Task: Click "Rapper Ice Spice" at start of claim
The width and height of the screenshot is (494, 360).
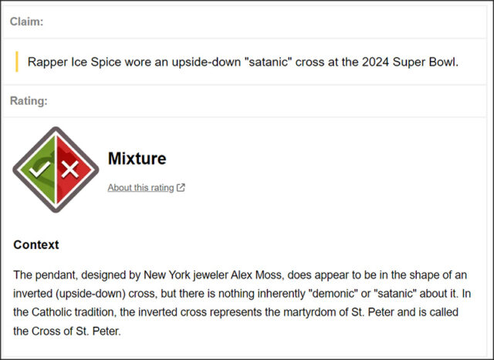Action: 74,62
